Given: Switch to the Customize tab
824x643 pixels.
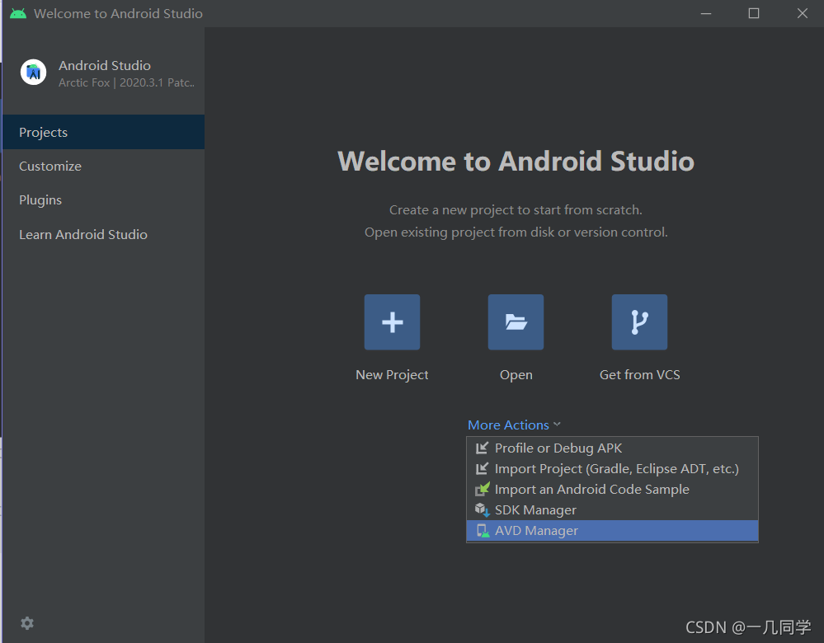Looking at the screenshot, I should pos(104,166).
